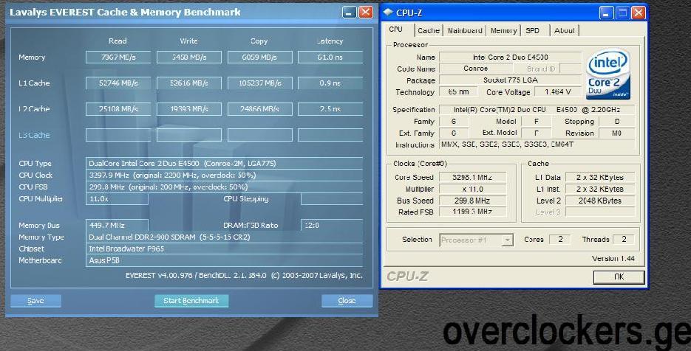
Task: Click the L1 Cache Write 52616 MB/s
Action: [189, 83]
